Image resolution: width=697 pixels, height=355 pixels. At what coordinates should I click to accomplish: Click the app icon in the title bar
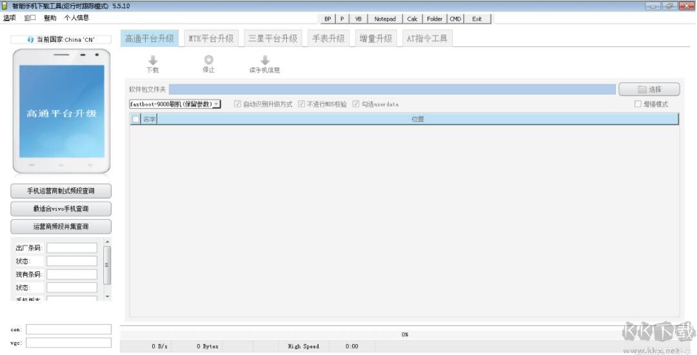coord(5,6)
